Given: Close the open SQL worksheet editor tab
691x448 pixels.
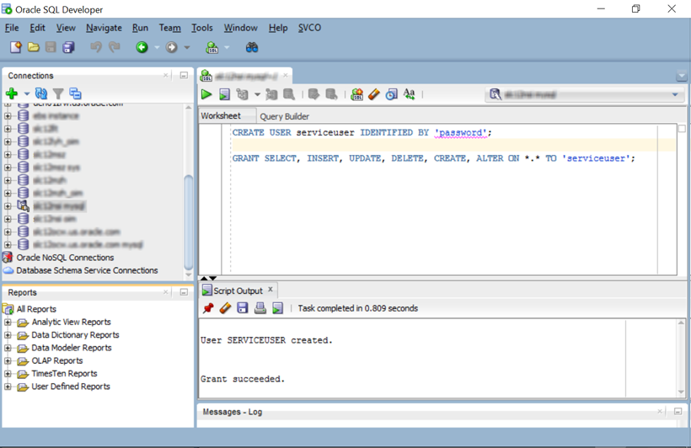Looking at the screenshot, I should click(286, 75).
